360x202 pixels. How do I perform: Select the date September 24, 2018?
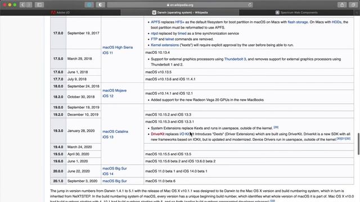(x=83, y=86)
